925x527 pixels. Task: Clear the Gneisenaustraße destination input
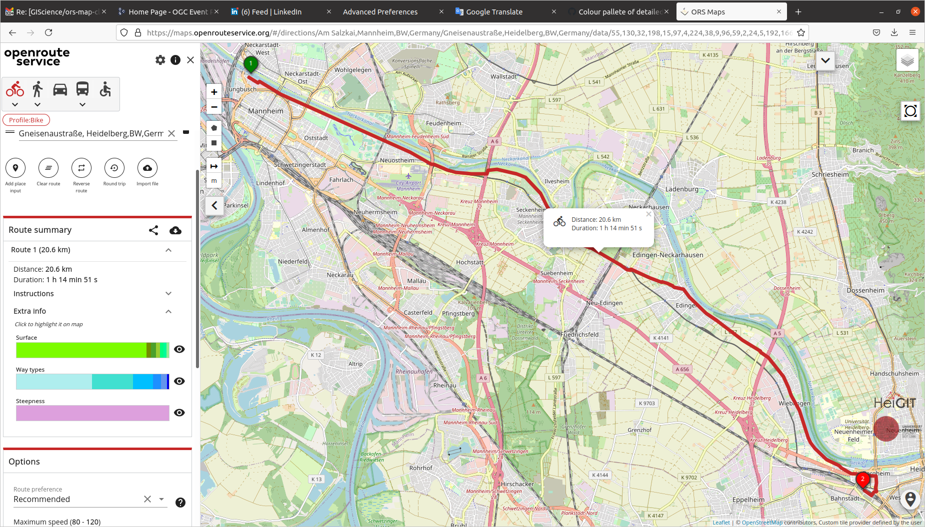click(x=171, y=133)
